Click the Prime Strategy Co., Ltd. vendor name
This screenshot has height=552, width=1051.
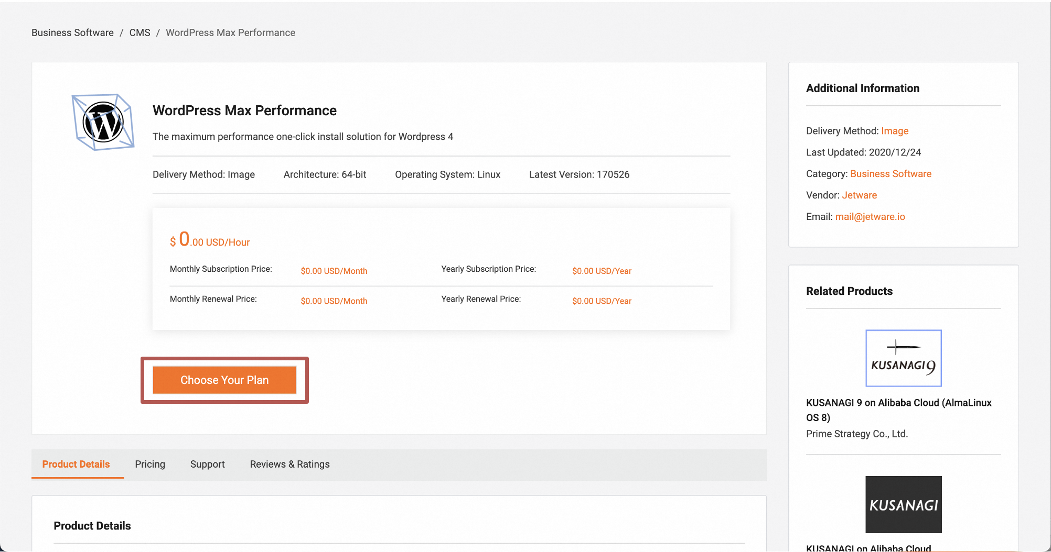pos(856,434)
